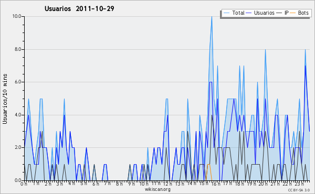The height and width of the screenshot is (194, 315).
Task: Click the '16 h' x-axis label
Action: [216, 184]
